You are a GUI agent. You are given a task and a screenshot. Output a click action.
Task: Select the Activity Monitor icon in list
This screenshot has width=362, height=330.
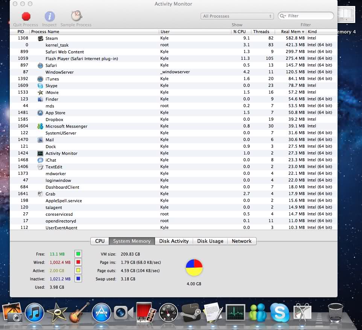[x=40, y=153]
